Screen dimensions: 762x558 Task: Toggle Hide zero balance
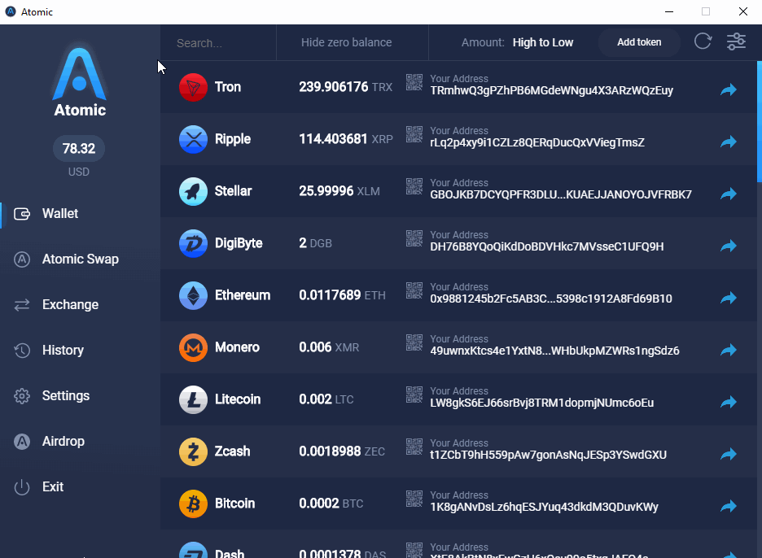point(347,42)
